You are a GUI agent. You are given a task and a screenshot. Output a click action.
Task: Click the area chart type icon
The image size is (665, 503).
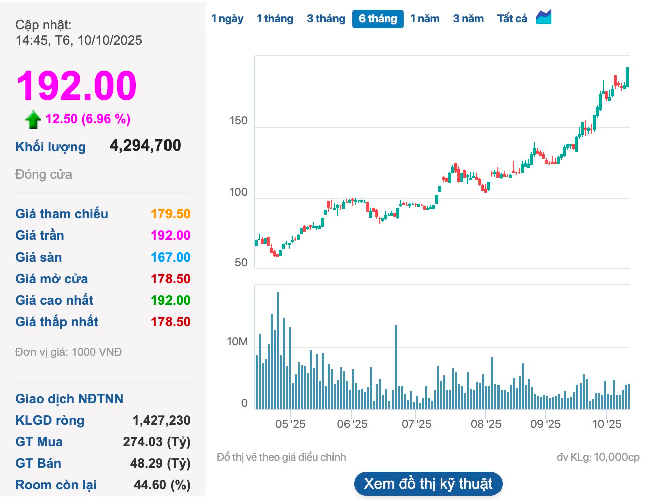[x=544, y=17]
